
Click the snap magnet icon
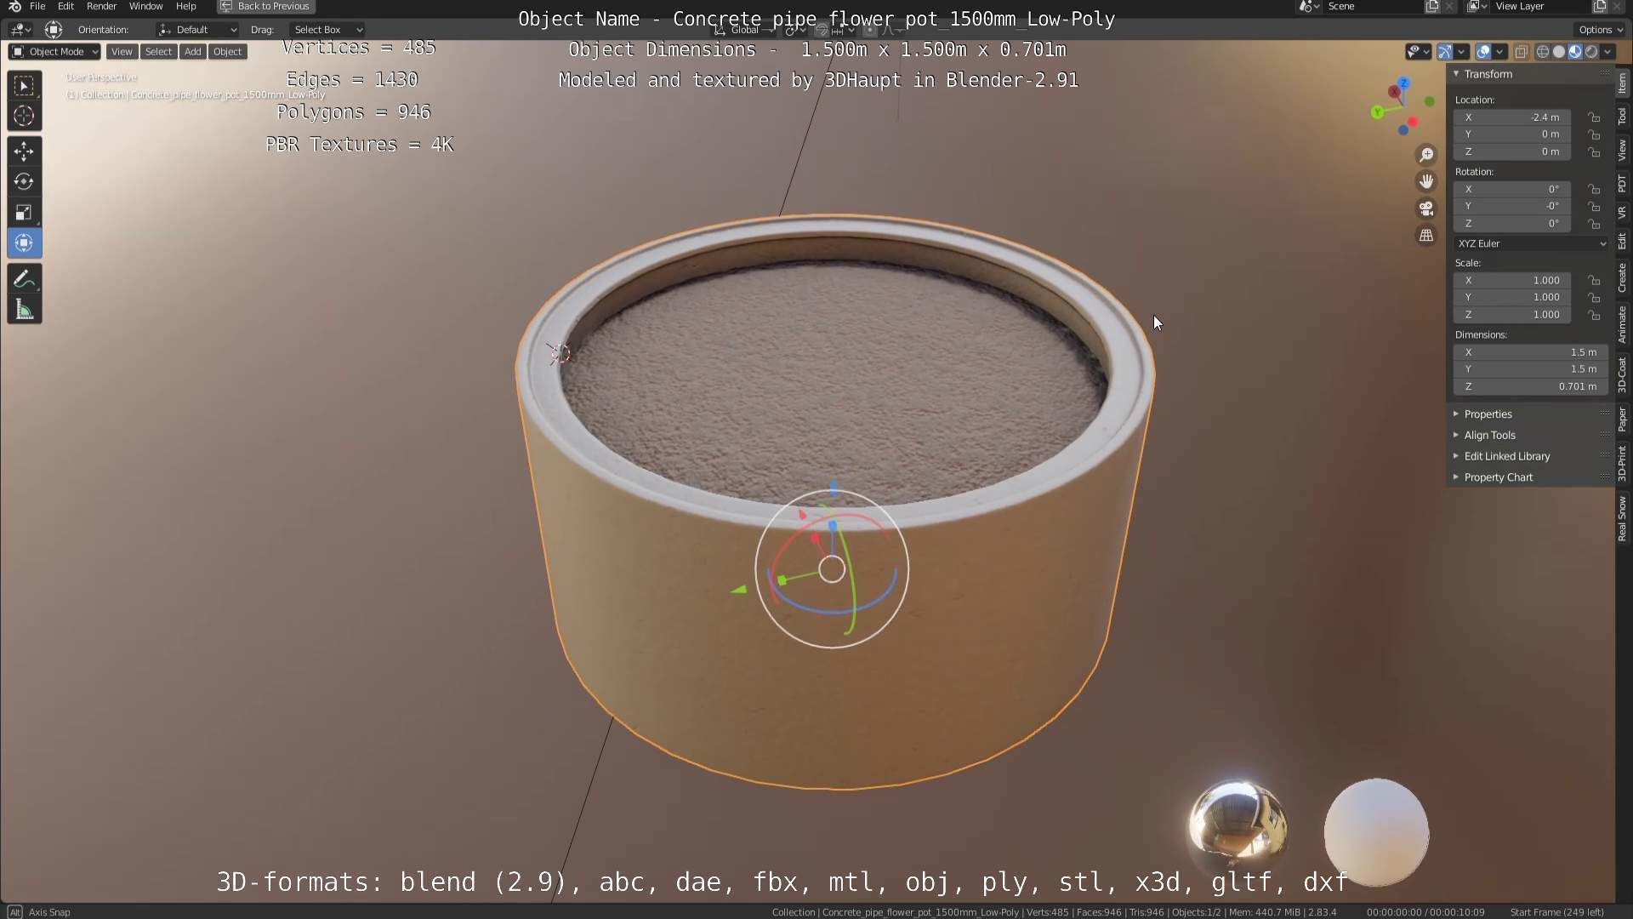822,31
